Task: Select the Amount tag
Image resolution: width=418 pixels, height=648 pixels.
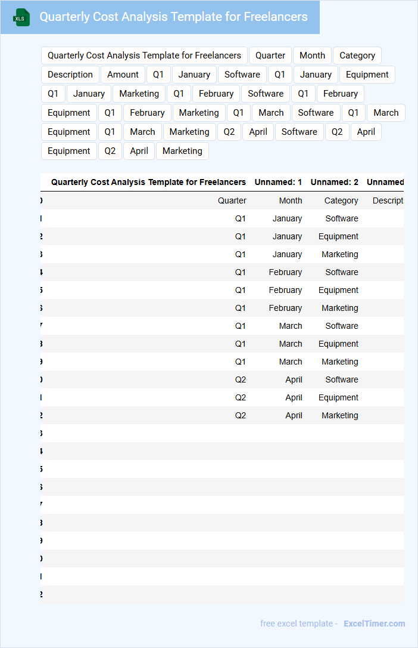Action: coord(123,75)
